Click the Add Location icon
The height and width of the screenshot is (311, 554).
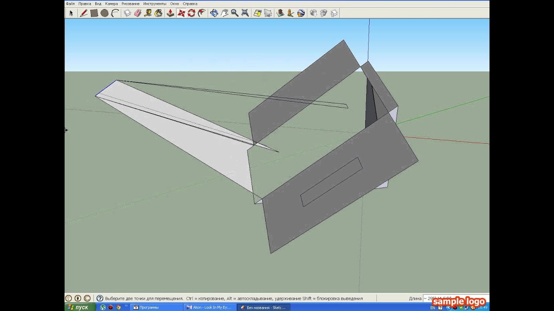tap(258, 13)
